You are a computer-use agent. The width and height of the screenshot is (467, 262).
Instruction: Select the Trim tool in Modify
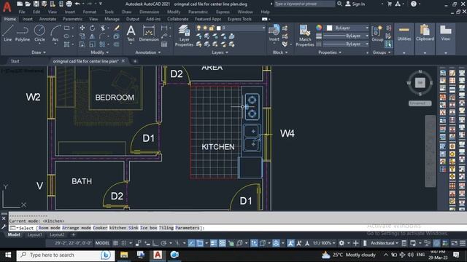click(x=103, y=28)
